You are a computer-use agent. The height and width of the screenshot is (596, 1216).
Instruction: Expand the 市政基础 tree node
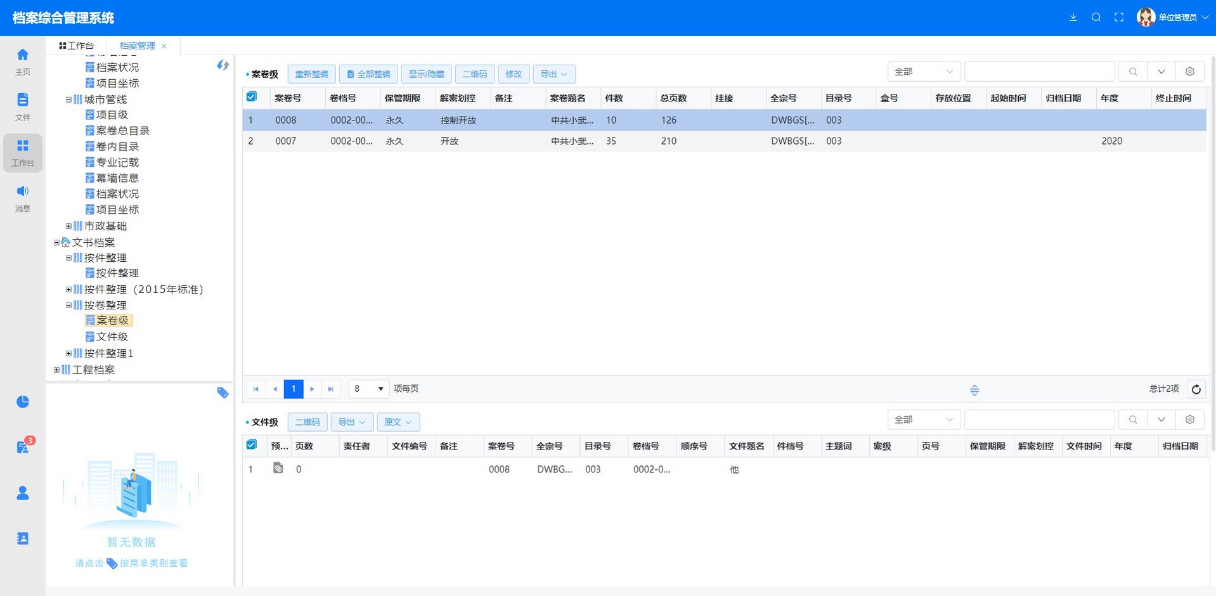[68, 226]
